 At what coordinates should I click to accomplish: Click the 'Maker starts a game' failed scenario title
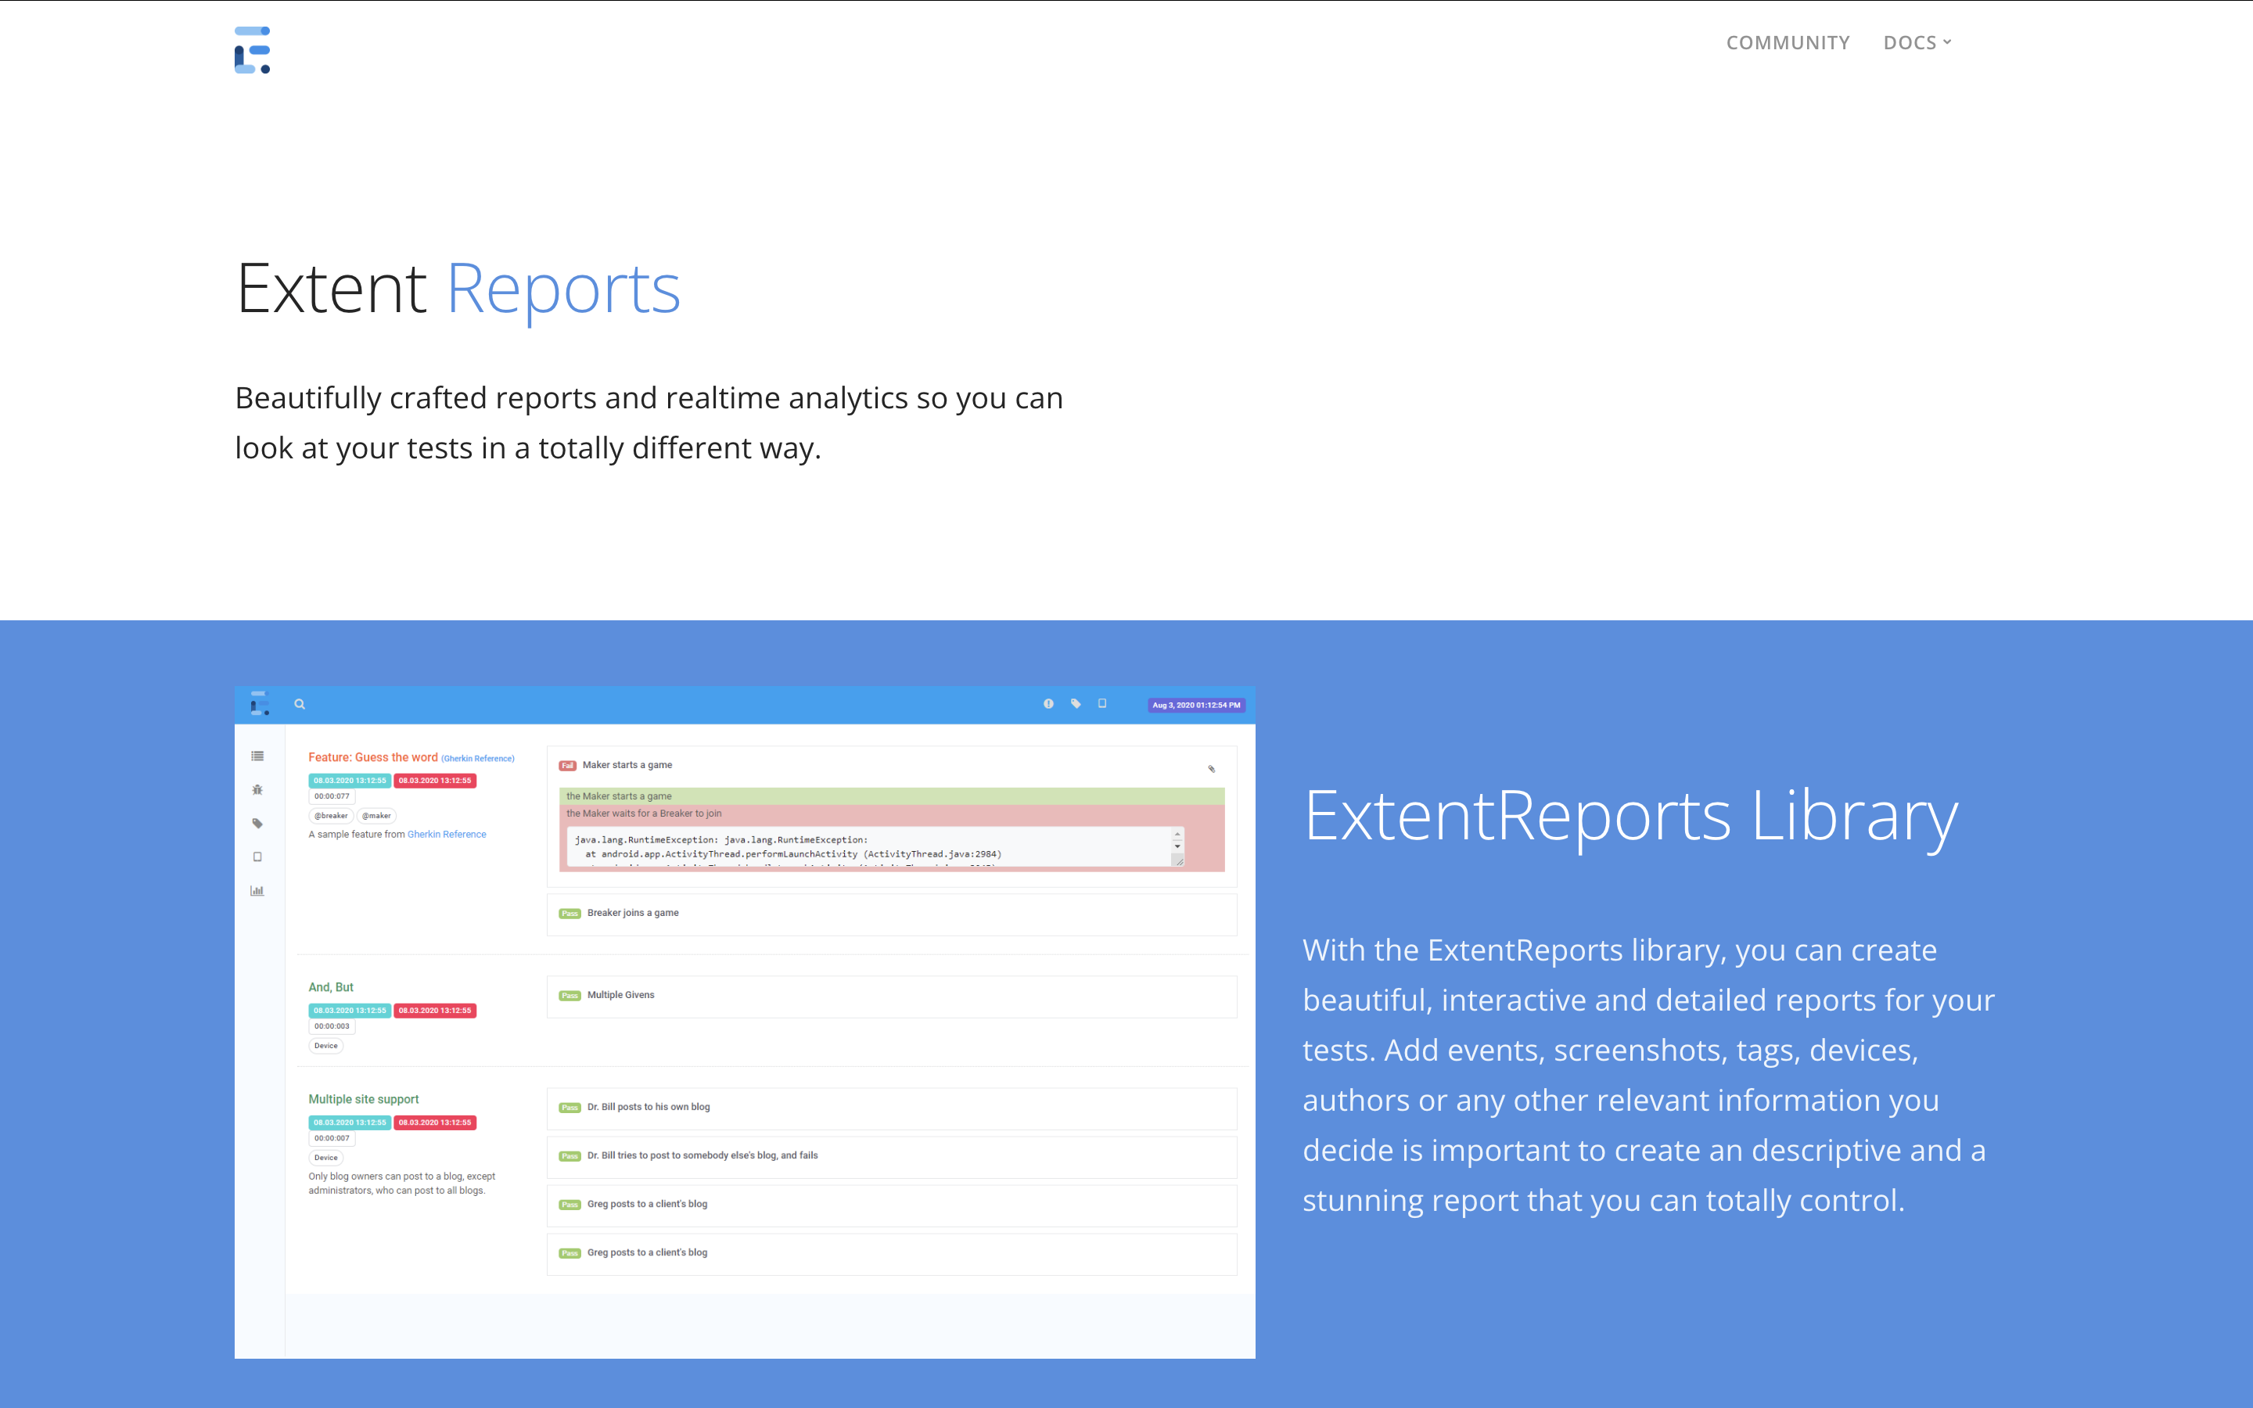click(627, 764)
